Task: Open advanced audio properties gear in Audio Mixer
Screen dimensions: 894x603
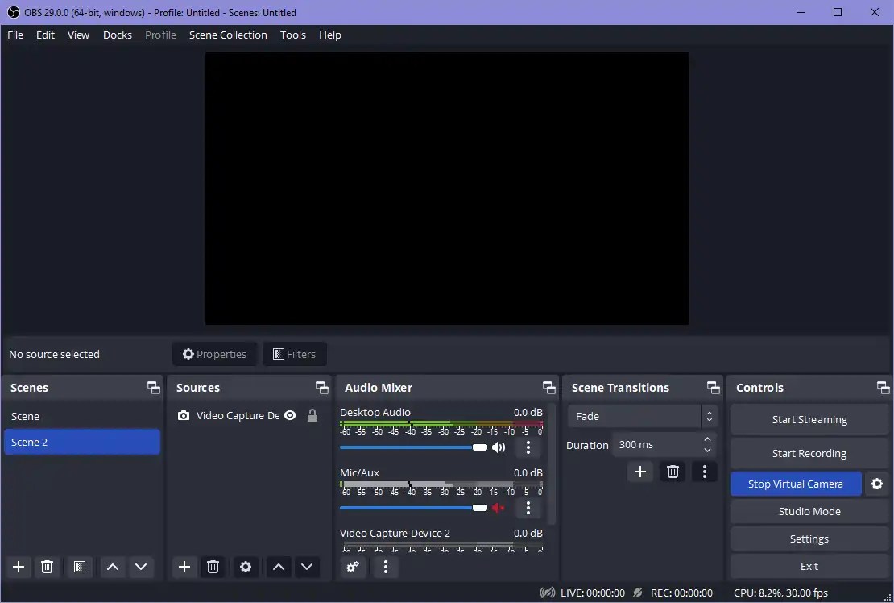Action: pos(352,567)
